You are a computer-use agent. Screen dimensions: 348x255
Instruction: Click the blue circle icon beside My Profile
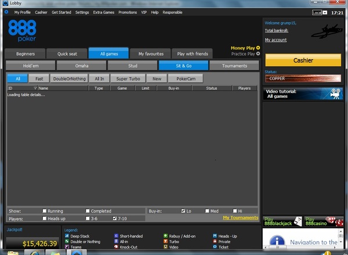6,12
